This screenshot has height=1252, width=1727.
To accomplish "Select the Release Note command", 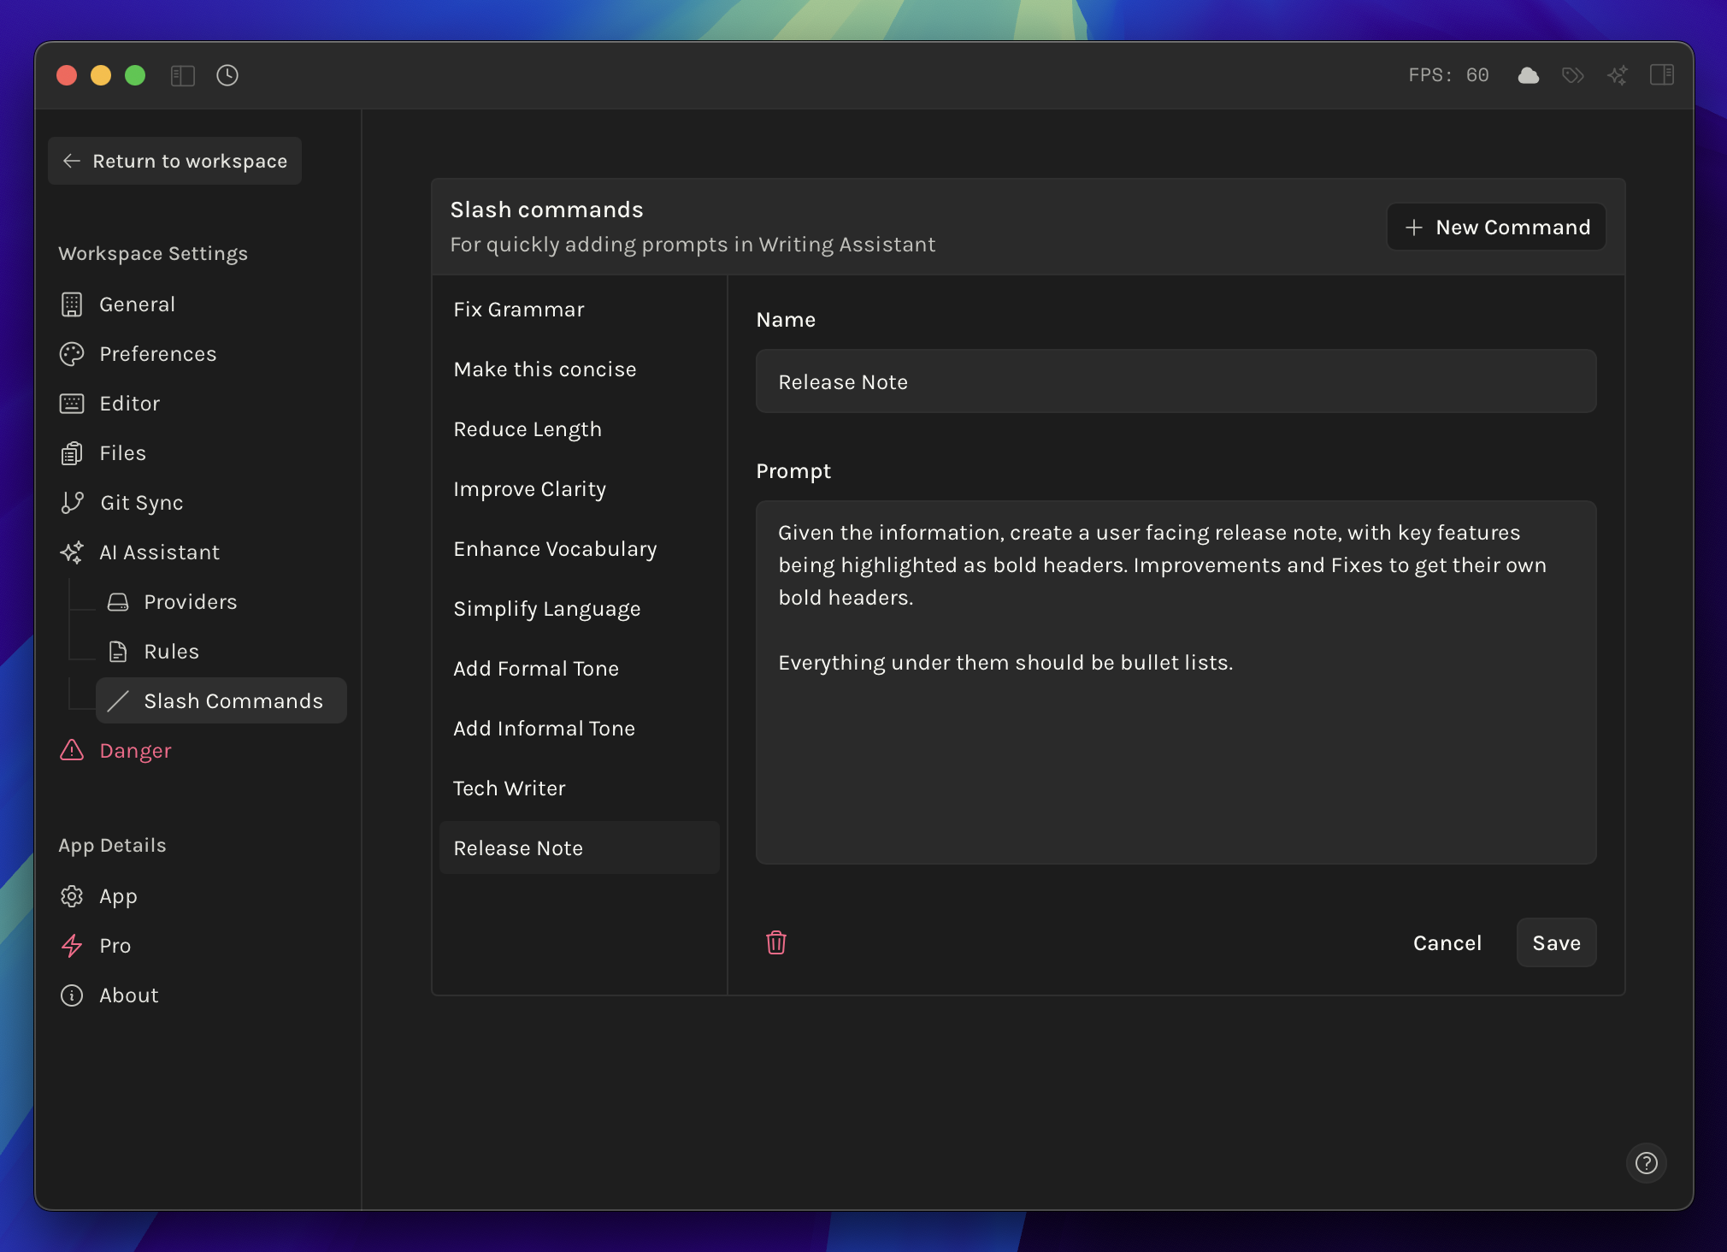I will tap(579, 848).
